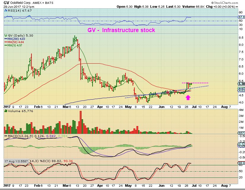
Task: Click the RSI value flag on right axis
Action: (x=241, y=17)
